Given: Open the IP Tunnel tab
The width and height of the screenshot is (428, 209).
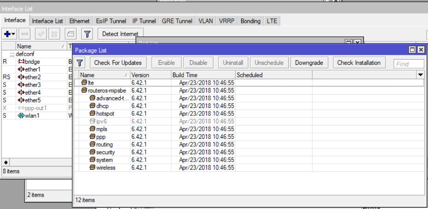Looking at the screenshot, I should click(144, 21).
